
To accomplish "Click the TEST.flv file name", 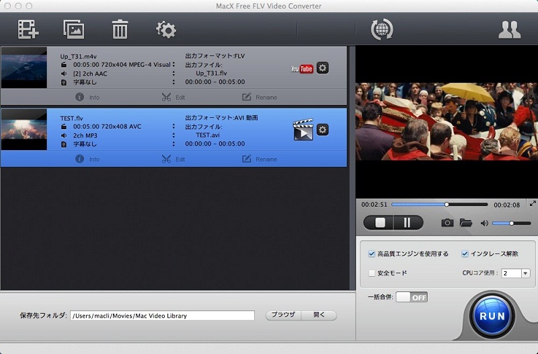I will 71,118.
